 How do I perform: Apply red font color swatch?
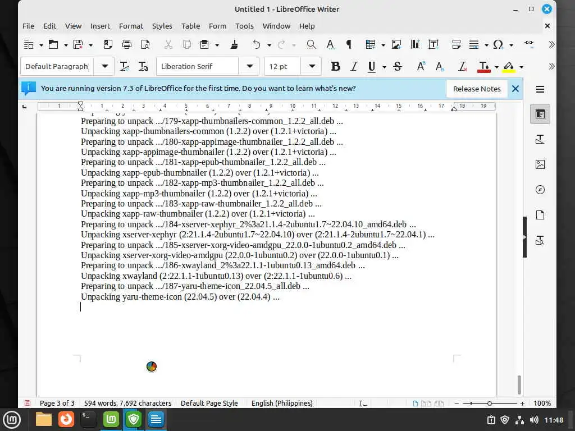click(x=484, y=67)
